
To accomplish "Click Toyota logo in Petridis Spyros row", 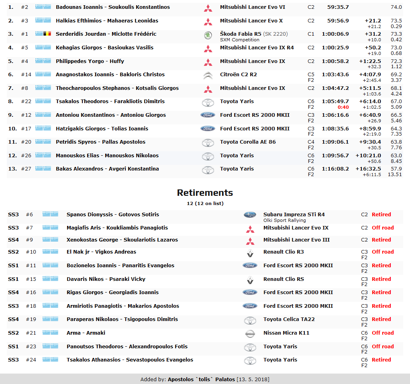I will pyautogui.click(x=208, y=143).
